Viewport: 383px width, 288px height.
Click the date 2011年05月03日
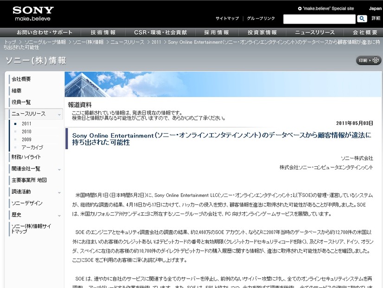[x=354, y=123]
